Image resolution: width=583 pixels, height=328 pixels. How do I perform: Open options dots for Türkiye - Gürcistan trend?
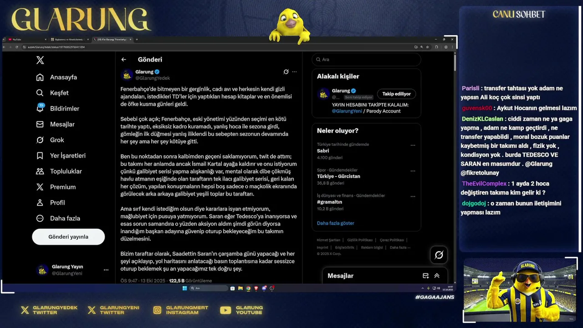pyautogui.click(x=413, y=171)
